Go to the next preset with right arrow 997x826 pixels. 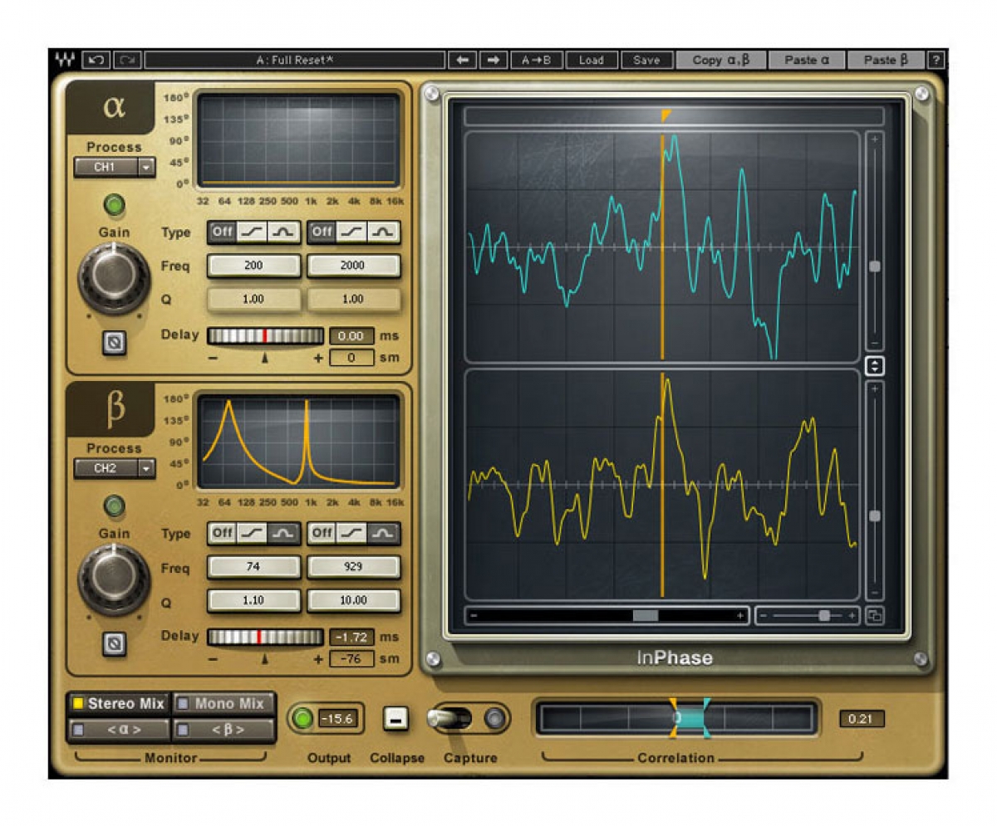tap(493, 60)
